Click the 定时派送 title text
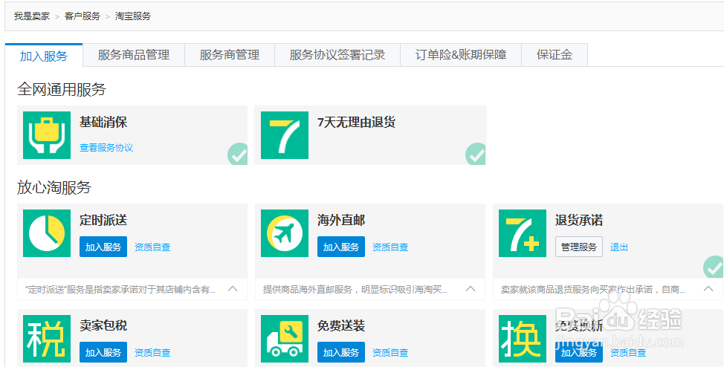 click(x=103, y=220)
